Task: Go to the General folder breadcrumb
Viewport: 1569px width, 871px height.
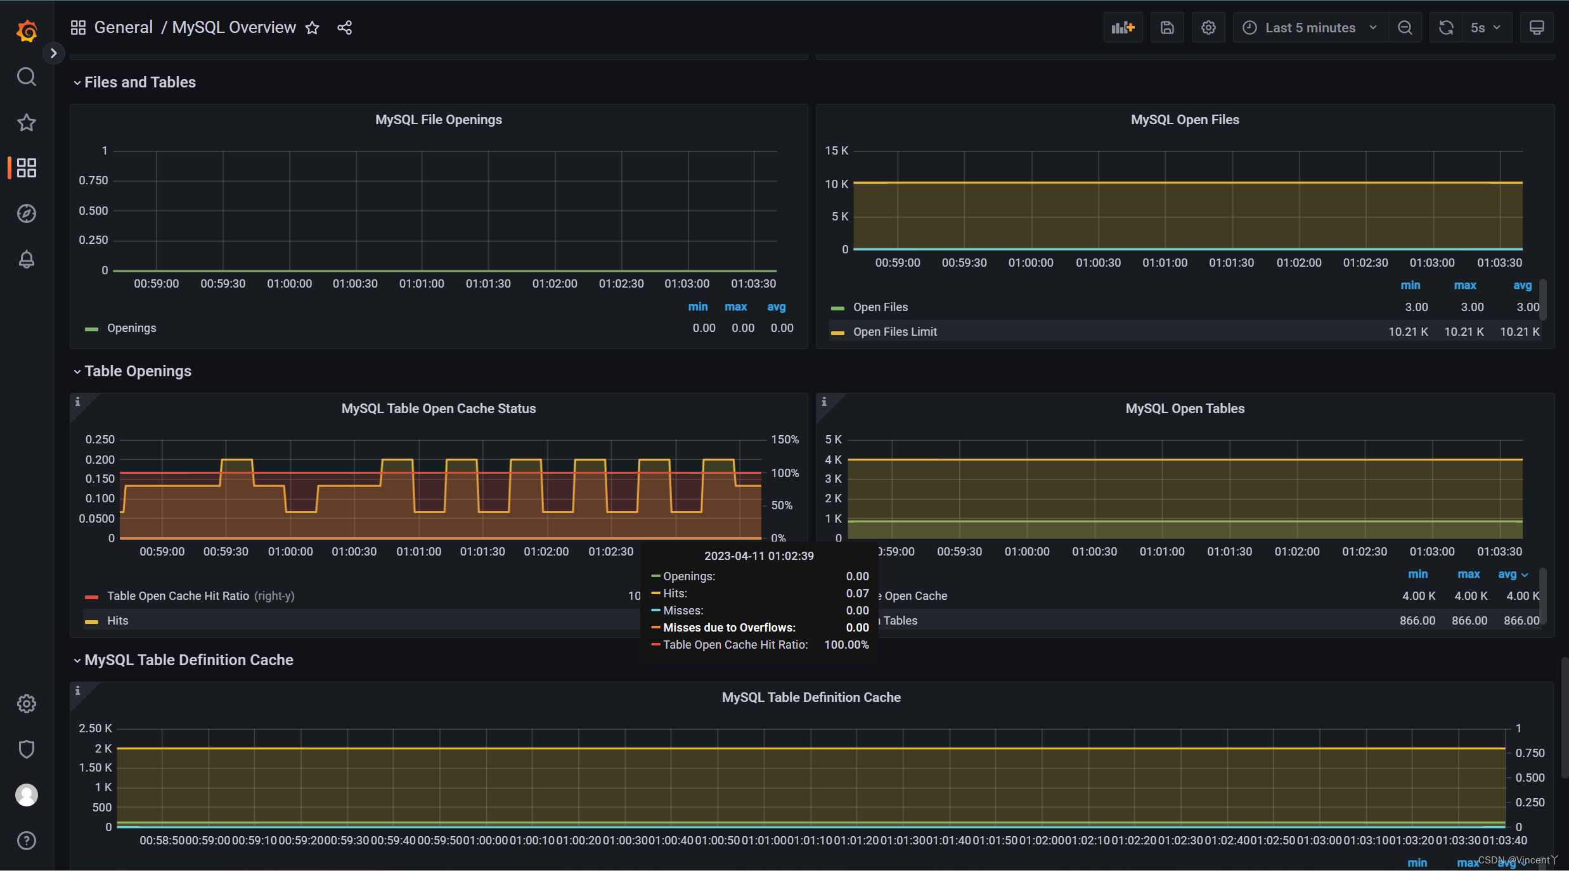Action: [x=124, y=27]
